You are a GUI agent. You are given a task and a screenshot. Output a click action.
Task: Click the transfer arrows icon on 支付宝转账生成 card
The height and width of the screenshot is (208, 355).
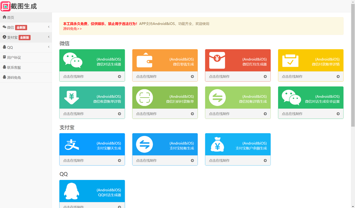145,144
